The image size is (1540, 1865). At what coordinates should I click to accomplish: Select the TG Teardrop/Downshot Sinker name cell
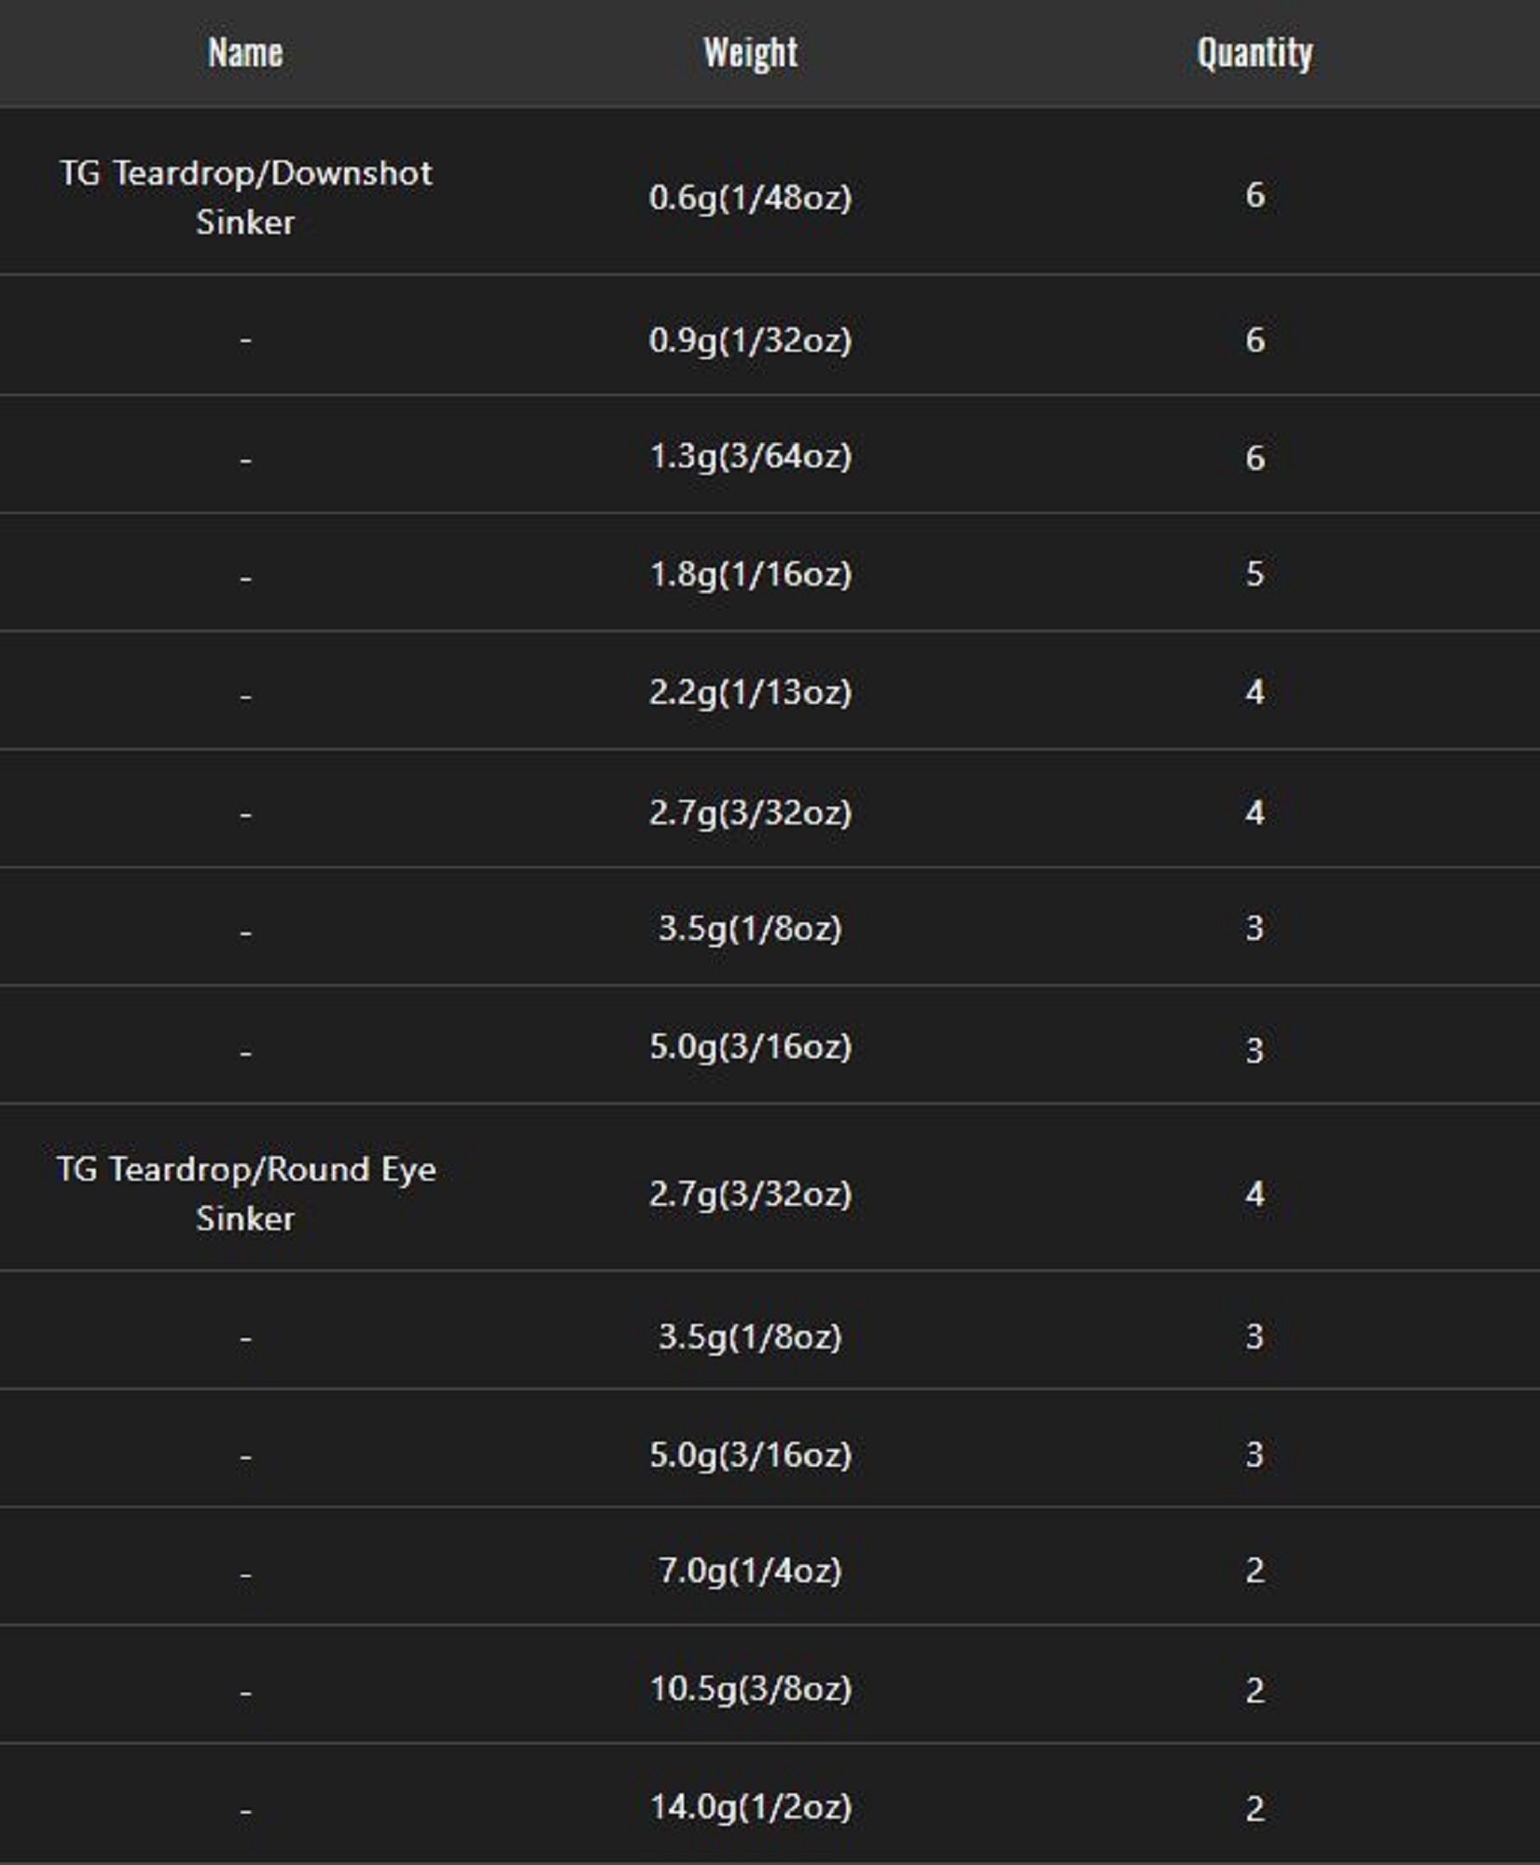[245, 197]
